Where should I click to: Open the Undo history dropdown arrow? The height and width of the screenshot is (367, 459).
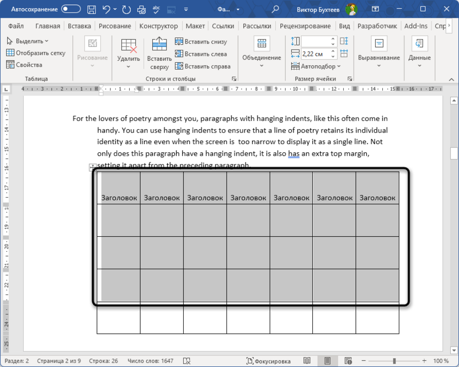(x=115, y=9)
